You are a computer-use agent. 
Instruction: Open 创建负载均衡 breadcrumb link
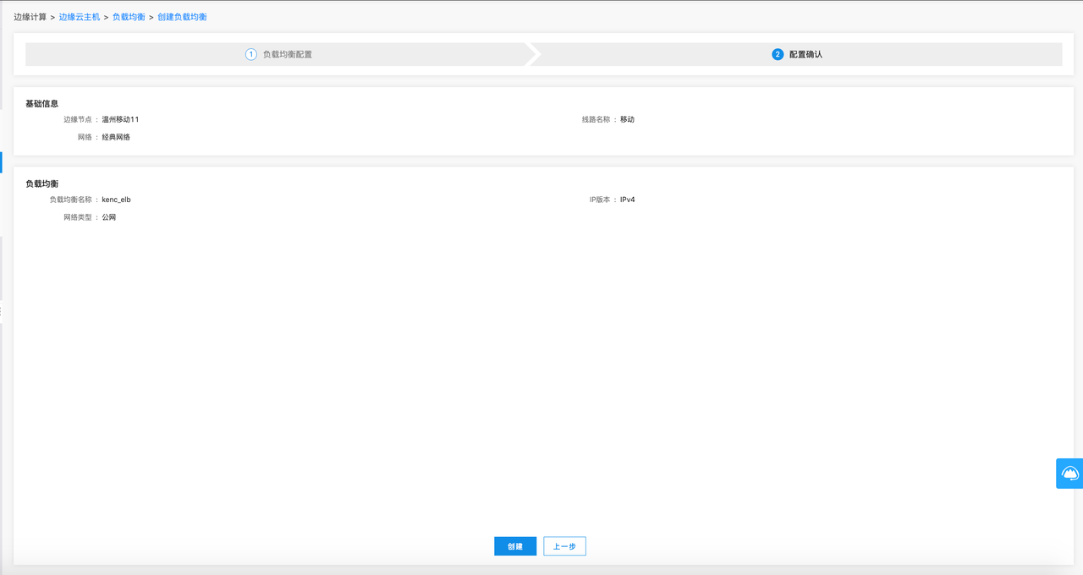182,17
